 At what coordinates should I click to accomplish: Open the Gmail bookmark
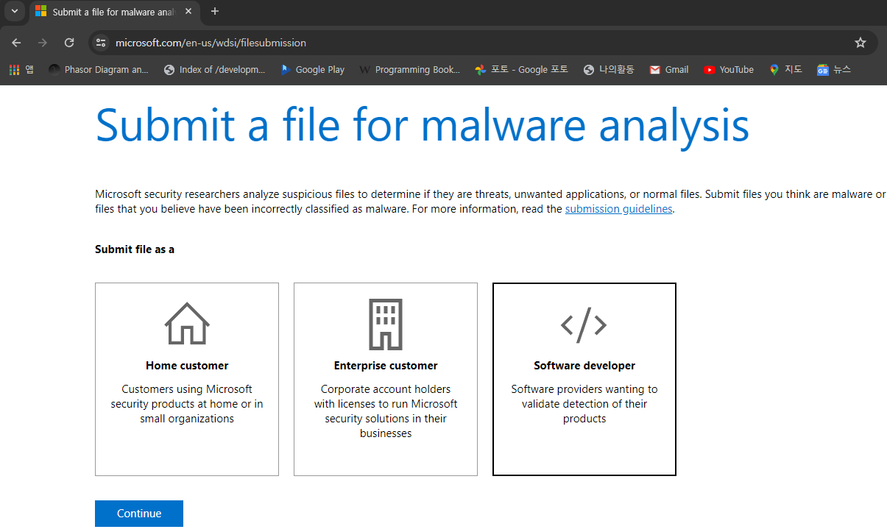[669, 70]
